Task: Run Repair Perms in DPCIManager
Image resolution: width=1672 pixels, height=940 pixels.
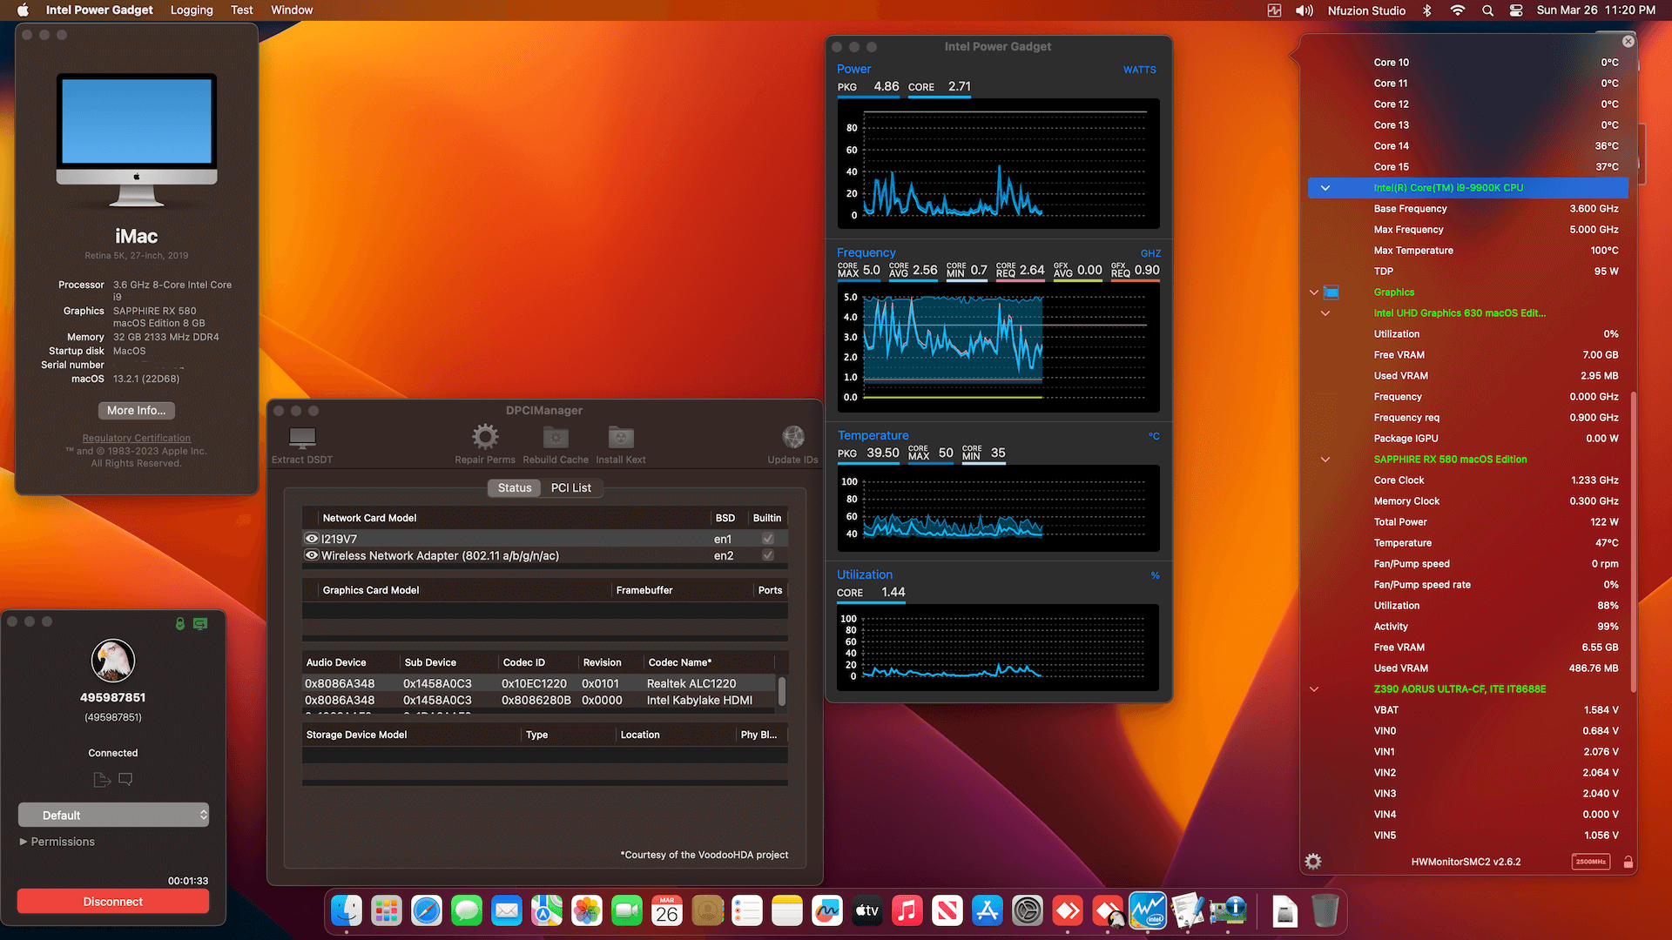Action: pos(485,440)
